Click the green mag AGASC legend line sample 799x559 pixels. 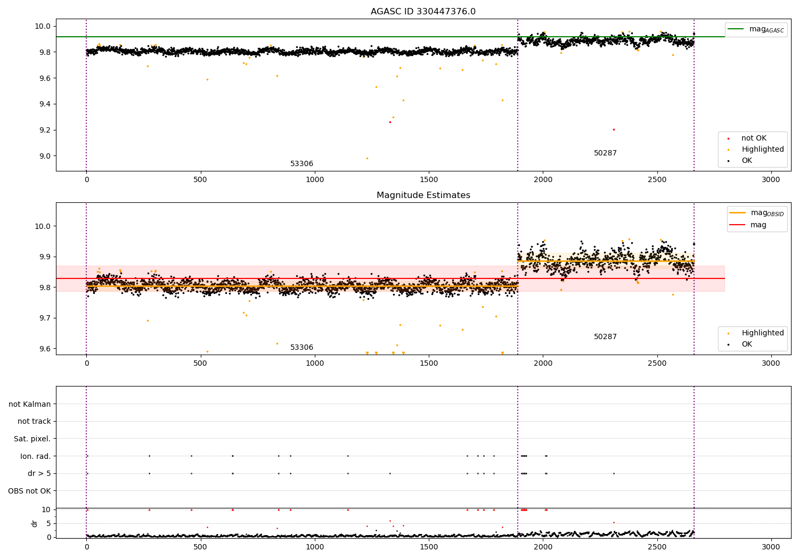[736, 29]
